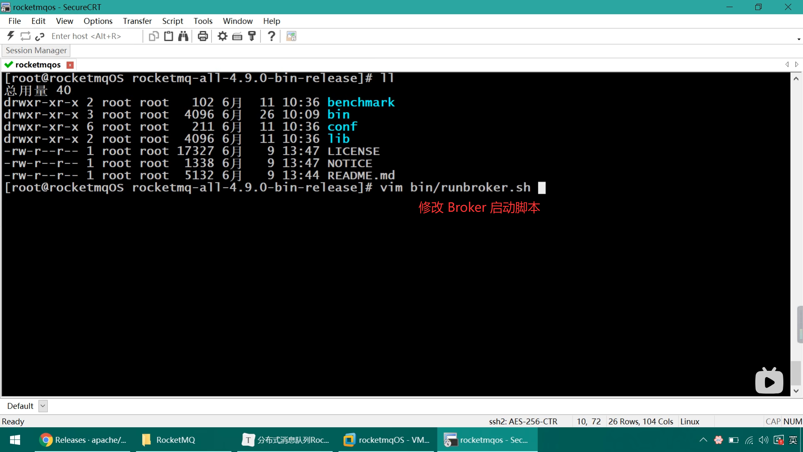Click the terminal scrollbar down arrow
The height and width of the screenshot is (452, 803).
(796, 391)
